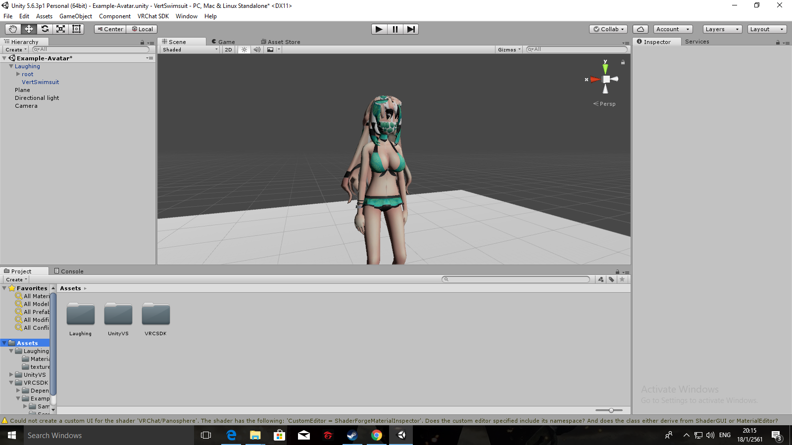Search by label icon in Project
The width and height of the screenshot is (792, 445).
[x=611, y=279]
